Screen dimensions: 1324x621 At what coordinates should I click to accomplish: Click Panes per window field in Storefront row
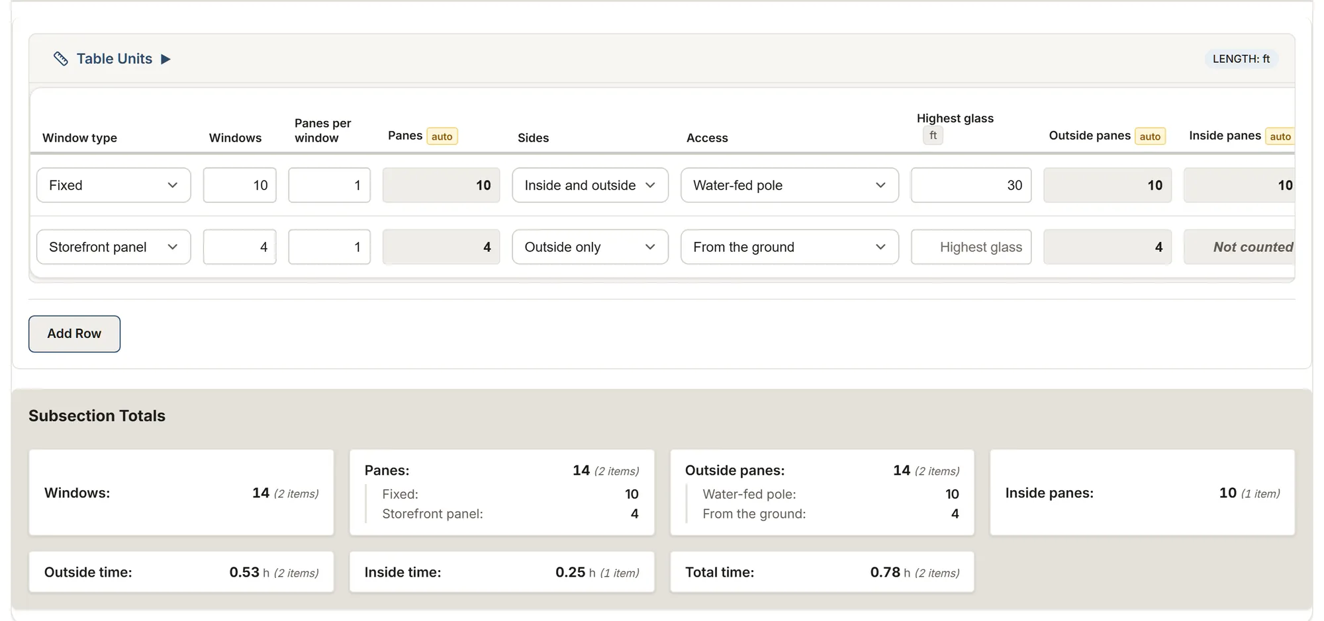pyautogui.click(x=329, y=247)
